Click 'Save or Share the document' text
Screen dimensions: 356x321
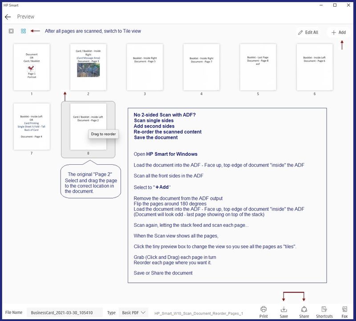(163, 273)
